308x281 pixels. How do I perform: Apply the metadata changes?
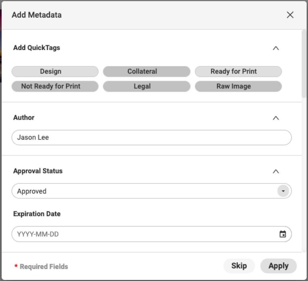click(x=278, y=266)
